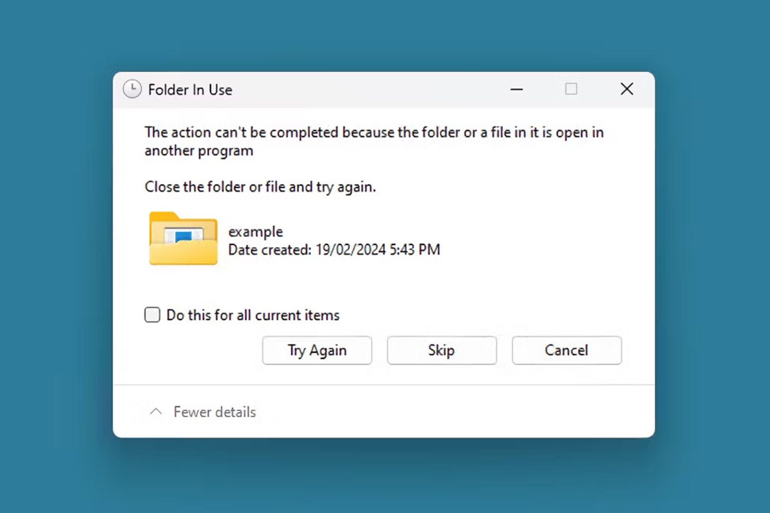This screenshot has height=513, width=770.
Task: Click the action can't be completed message
Action: (x=374, y=141)
